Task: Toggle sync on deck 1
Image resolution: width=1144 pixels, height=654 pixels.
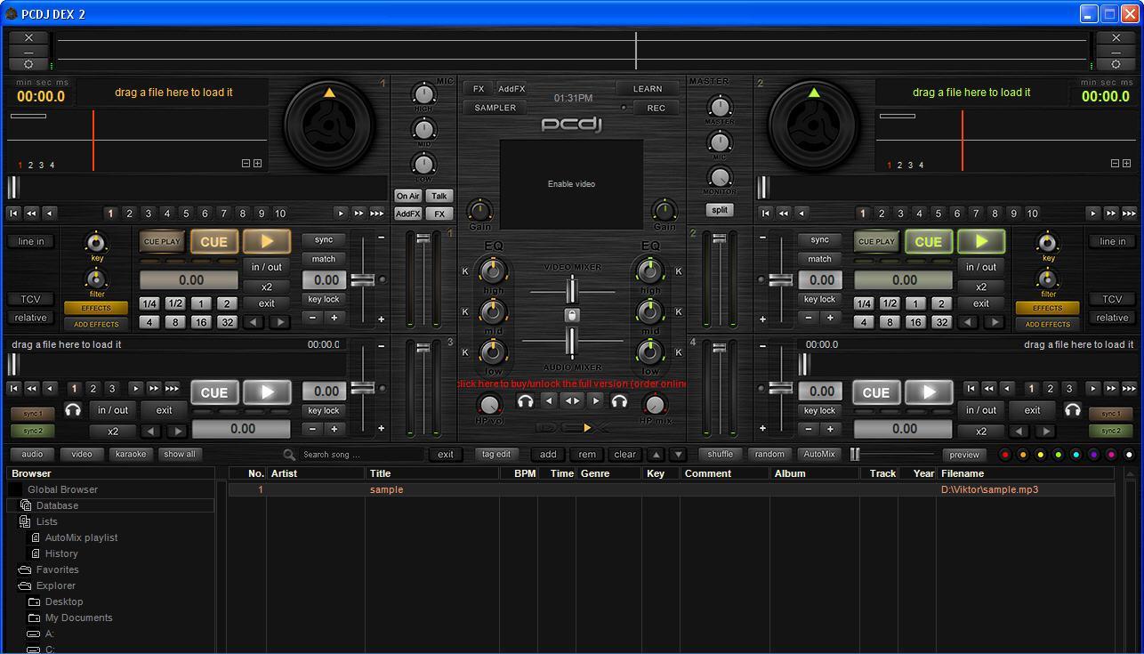Action: pyautogui.click(x=324, y=240)
